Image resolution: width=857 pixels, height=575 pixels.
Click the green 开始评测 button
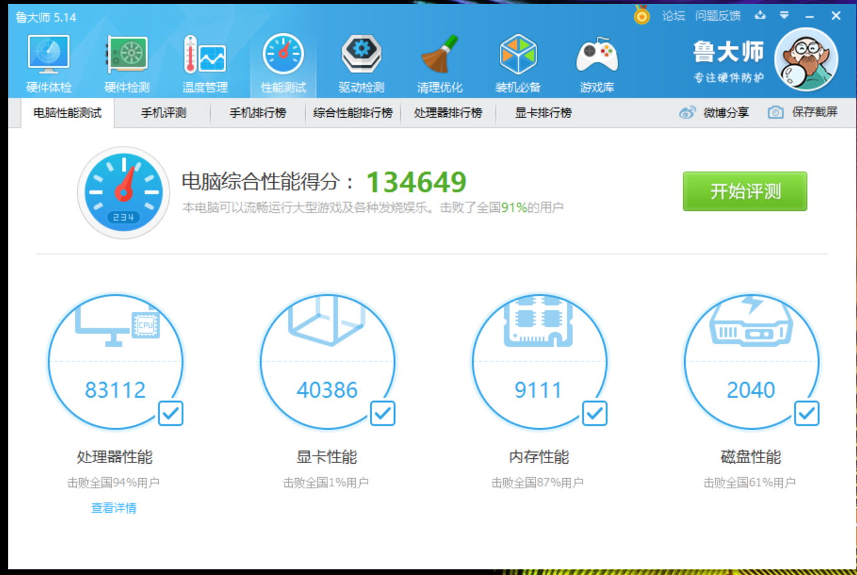745,191
